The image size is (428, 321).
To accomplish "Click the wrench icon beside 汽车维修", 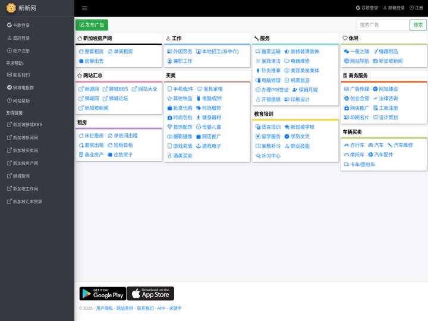I will tap(390, 145).
